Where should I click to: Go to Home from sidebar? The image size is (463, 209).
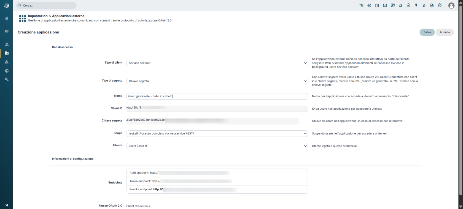[7, 18]
